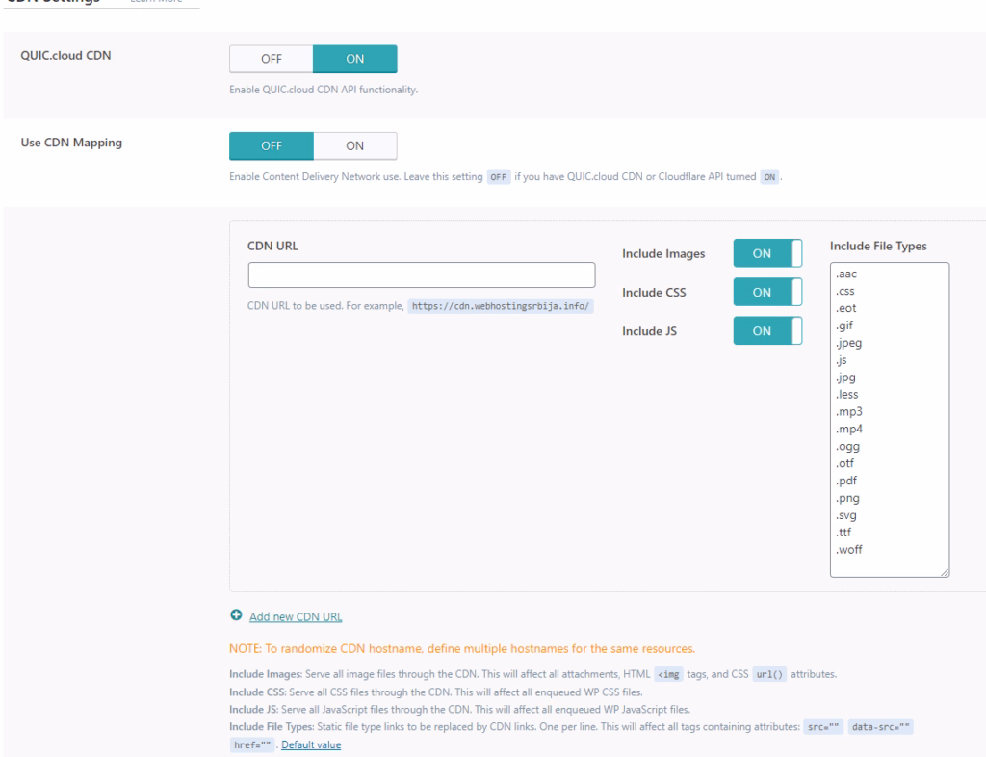The height and width of the screenshot is (757, 986).
Task: Turn QUIC.cloud CDN off
Action: point(271,59)
